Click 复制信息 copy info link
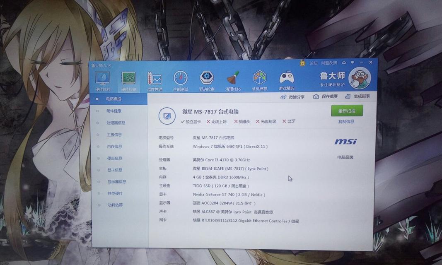Image resolution: width=442 pixels, height=265 pixels. click(346, 122)
